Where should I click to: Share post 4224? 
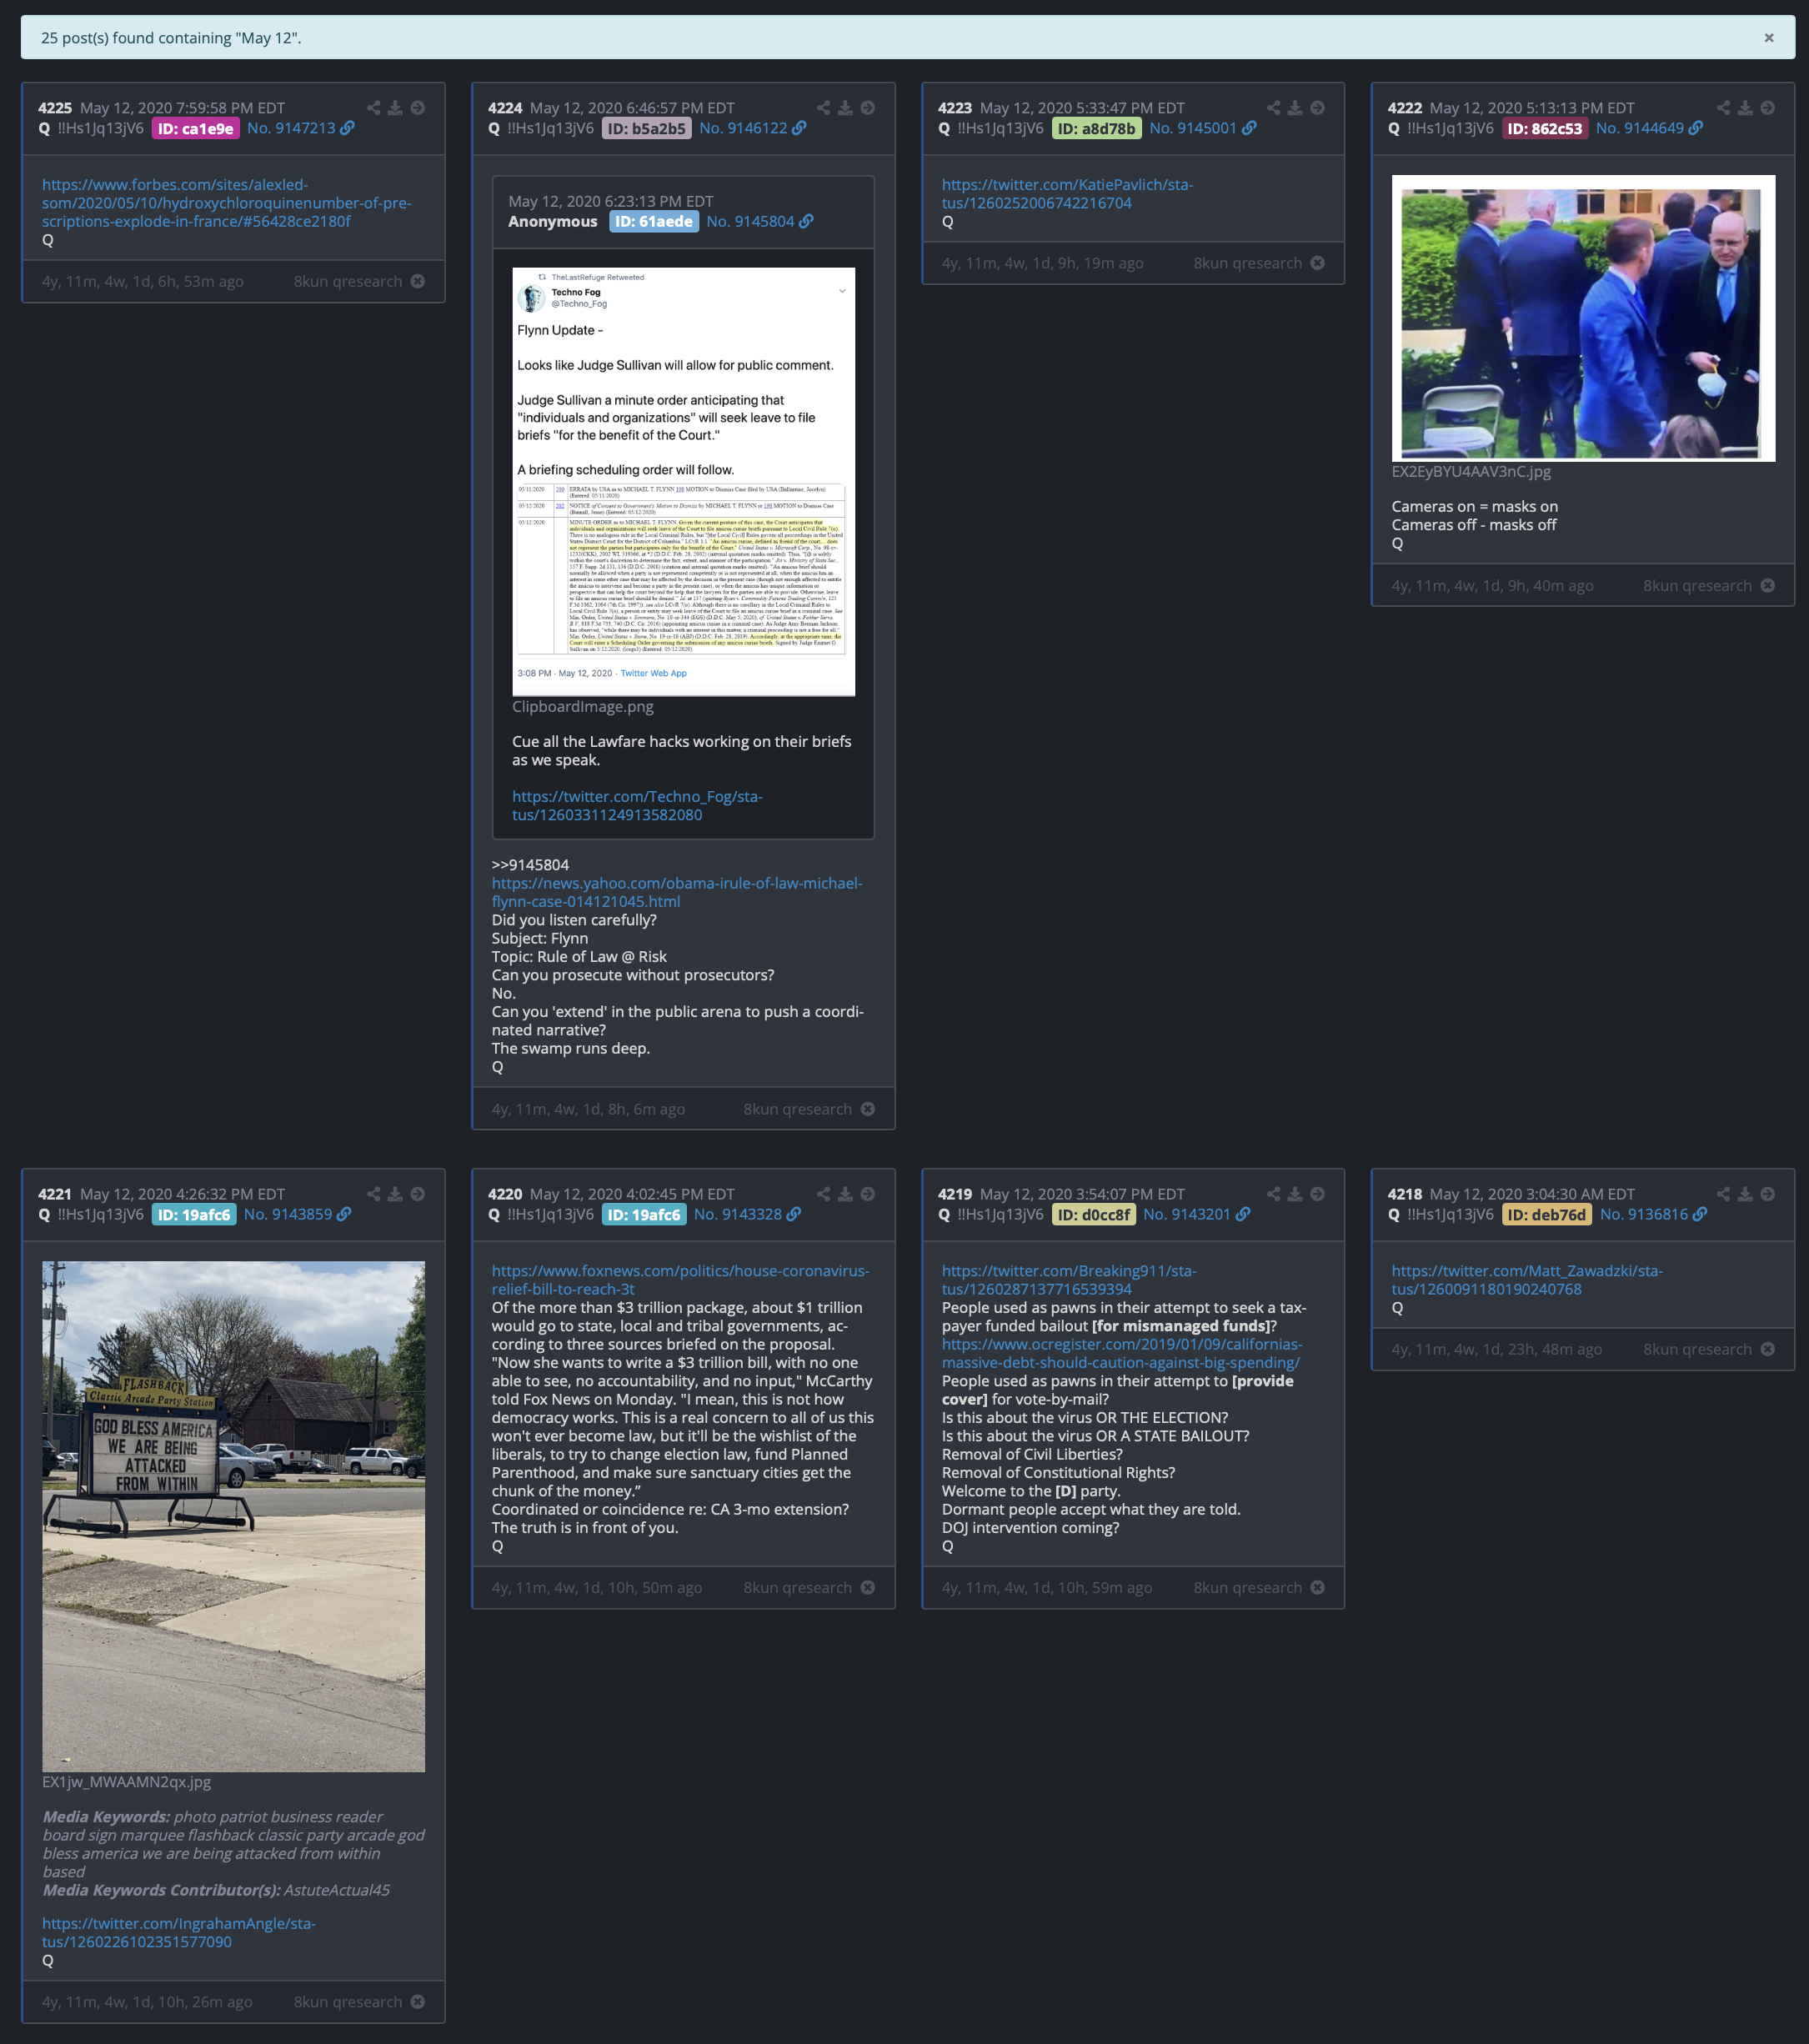[823, 108]
